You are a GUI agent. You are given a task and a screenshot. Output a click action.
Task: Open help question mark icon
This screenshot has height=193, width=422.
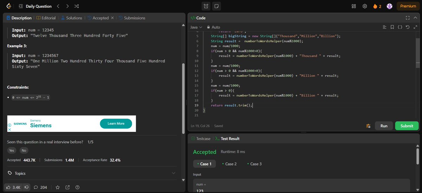77,187
